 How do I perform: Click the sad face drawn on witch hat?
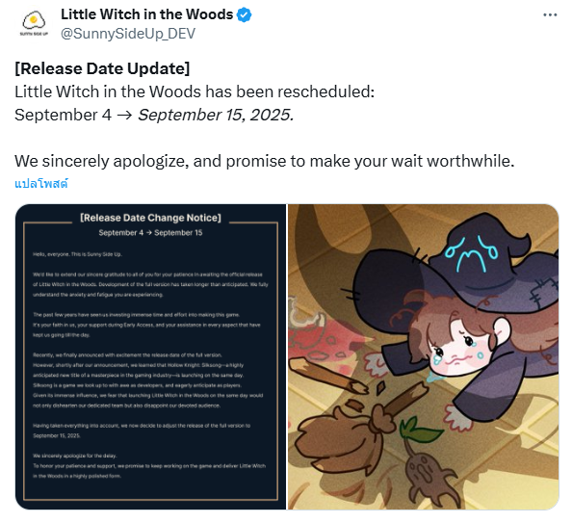471,254
